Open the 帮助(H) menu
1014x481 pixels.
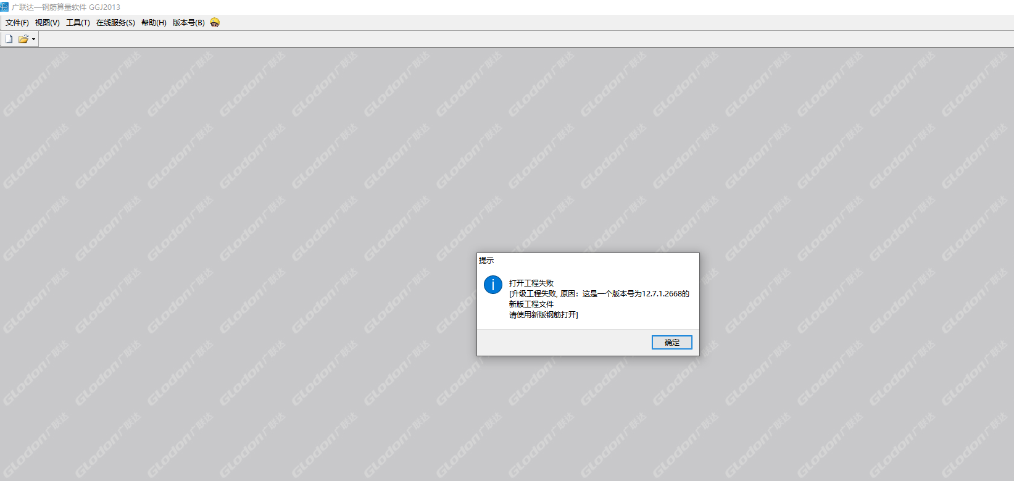[x=154, y=23]
